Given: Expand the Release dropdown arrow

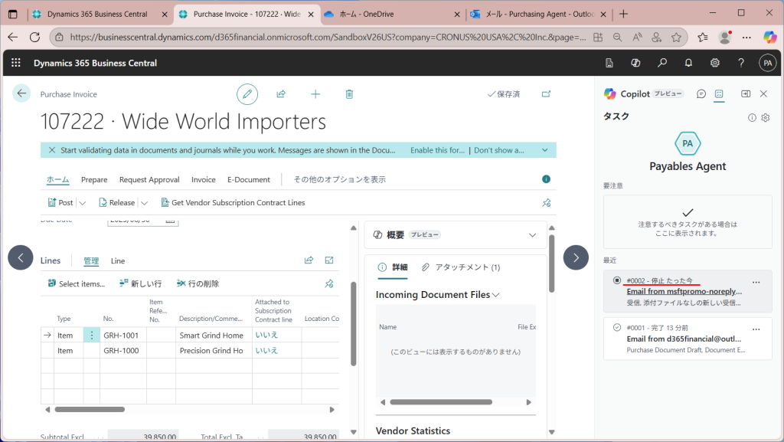Looking at the screenshot, I should [145, 203].
